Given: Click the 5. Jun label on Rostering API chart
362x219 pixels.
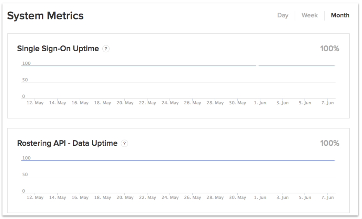Looking at the screenshot, I should (305, 198).
